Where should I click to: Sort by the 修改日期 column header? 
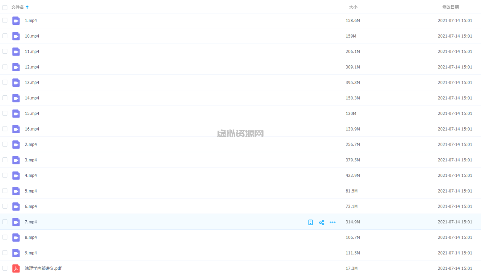tap(450, 7)
